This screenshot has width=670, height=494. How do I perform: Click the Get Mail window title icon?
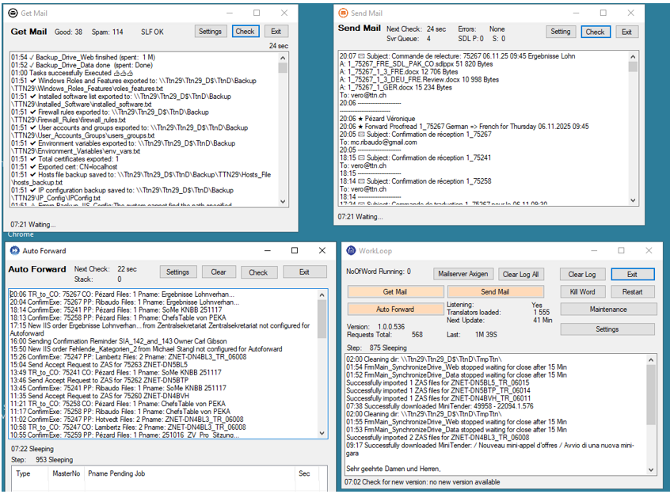12,13
